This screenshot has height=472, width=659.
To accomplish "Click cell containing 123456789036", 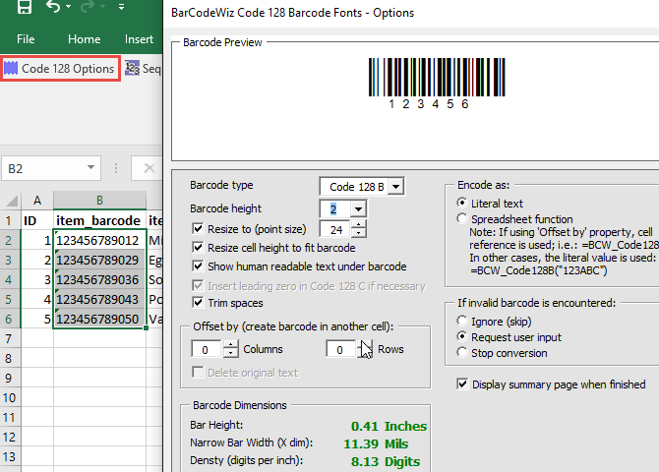I will click(x=99, y=280).
